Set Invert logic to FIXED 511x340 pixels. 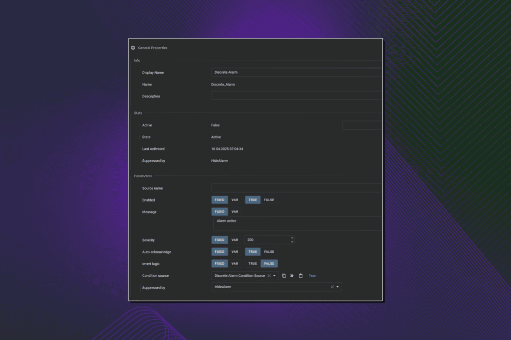pyautogui.click(x=220, y=264)
